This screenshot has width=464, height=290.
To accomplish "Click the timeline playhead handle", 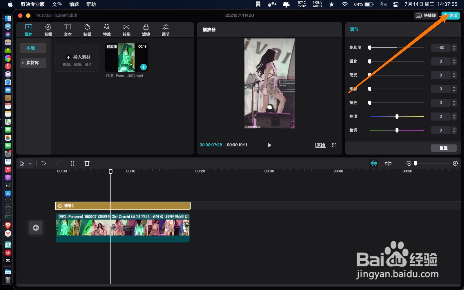I will 110,171.
